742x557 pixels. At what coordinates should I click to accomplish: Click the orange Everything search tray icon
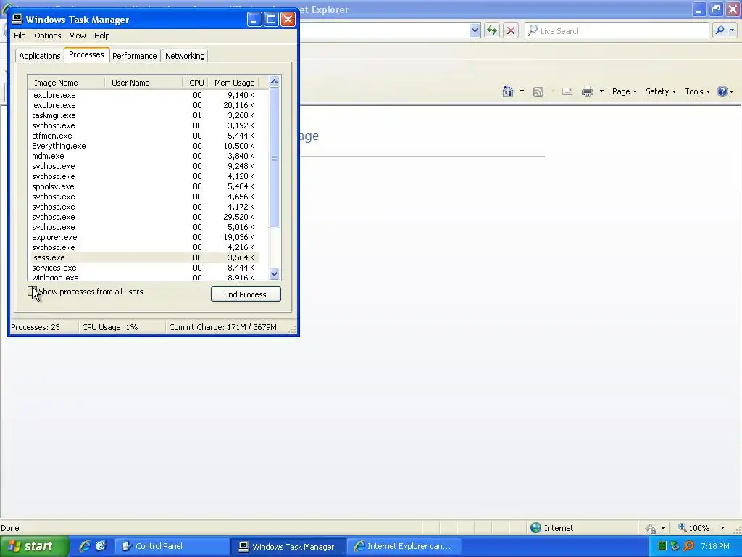689,546
